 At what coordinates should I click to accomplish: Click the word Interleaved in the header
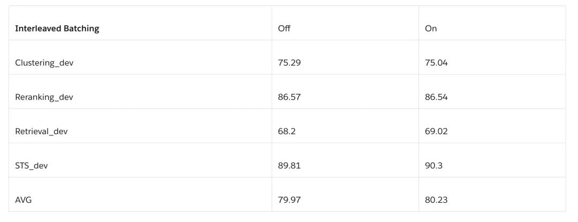38,28
